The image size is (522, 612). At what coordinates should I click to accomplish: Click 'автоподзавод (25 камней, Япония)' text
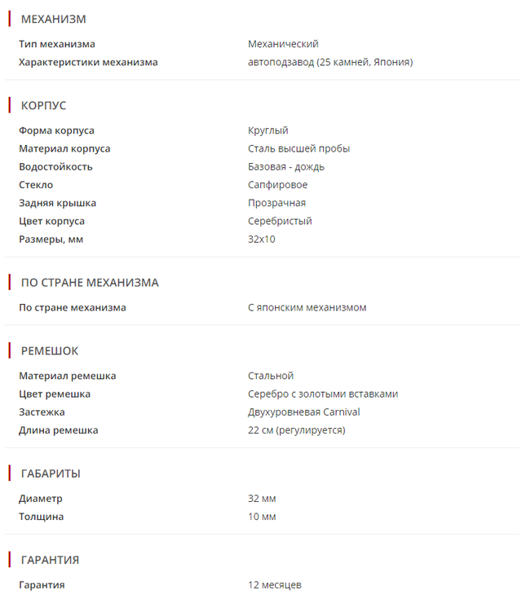tap(330, 62)
